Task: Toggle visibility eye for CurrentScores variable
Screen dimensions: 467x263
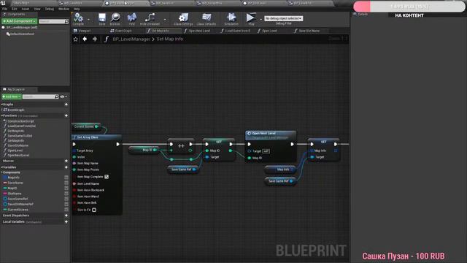Action: (66, 210)
